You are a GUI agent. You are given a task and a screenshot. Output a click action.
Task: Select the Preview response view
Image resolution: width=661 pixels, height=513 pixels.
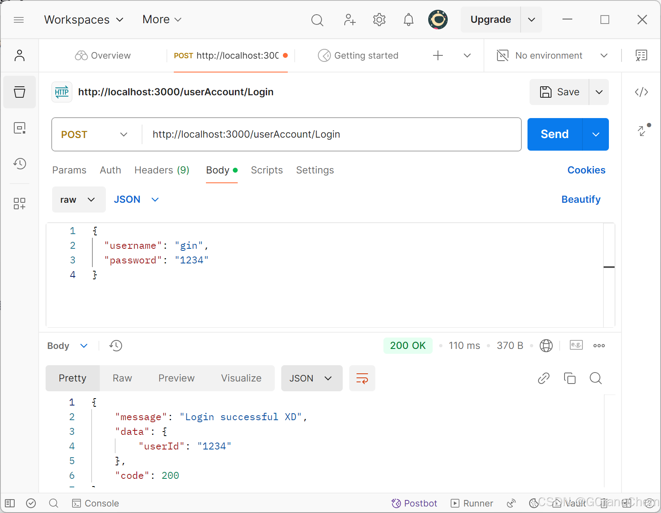(177, 378)
